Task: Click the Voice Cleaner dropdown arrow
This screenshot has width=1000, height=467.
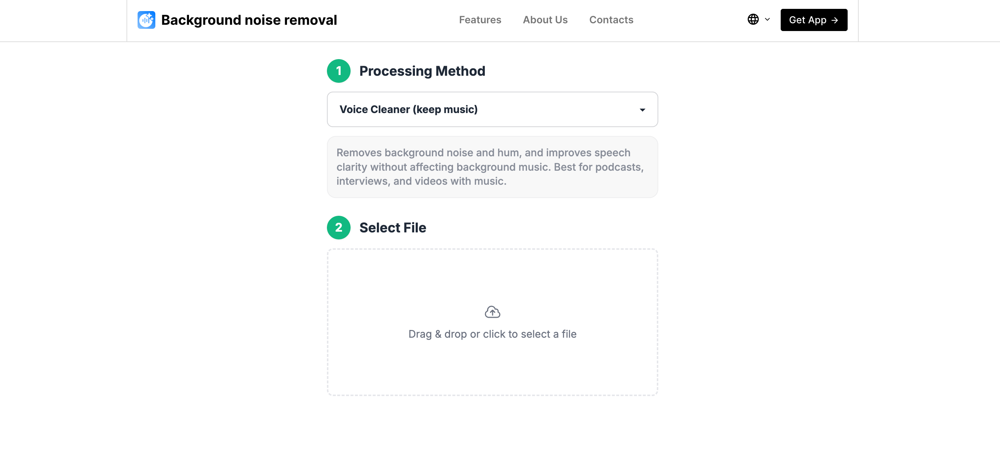Action: [x=642, y=110]
